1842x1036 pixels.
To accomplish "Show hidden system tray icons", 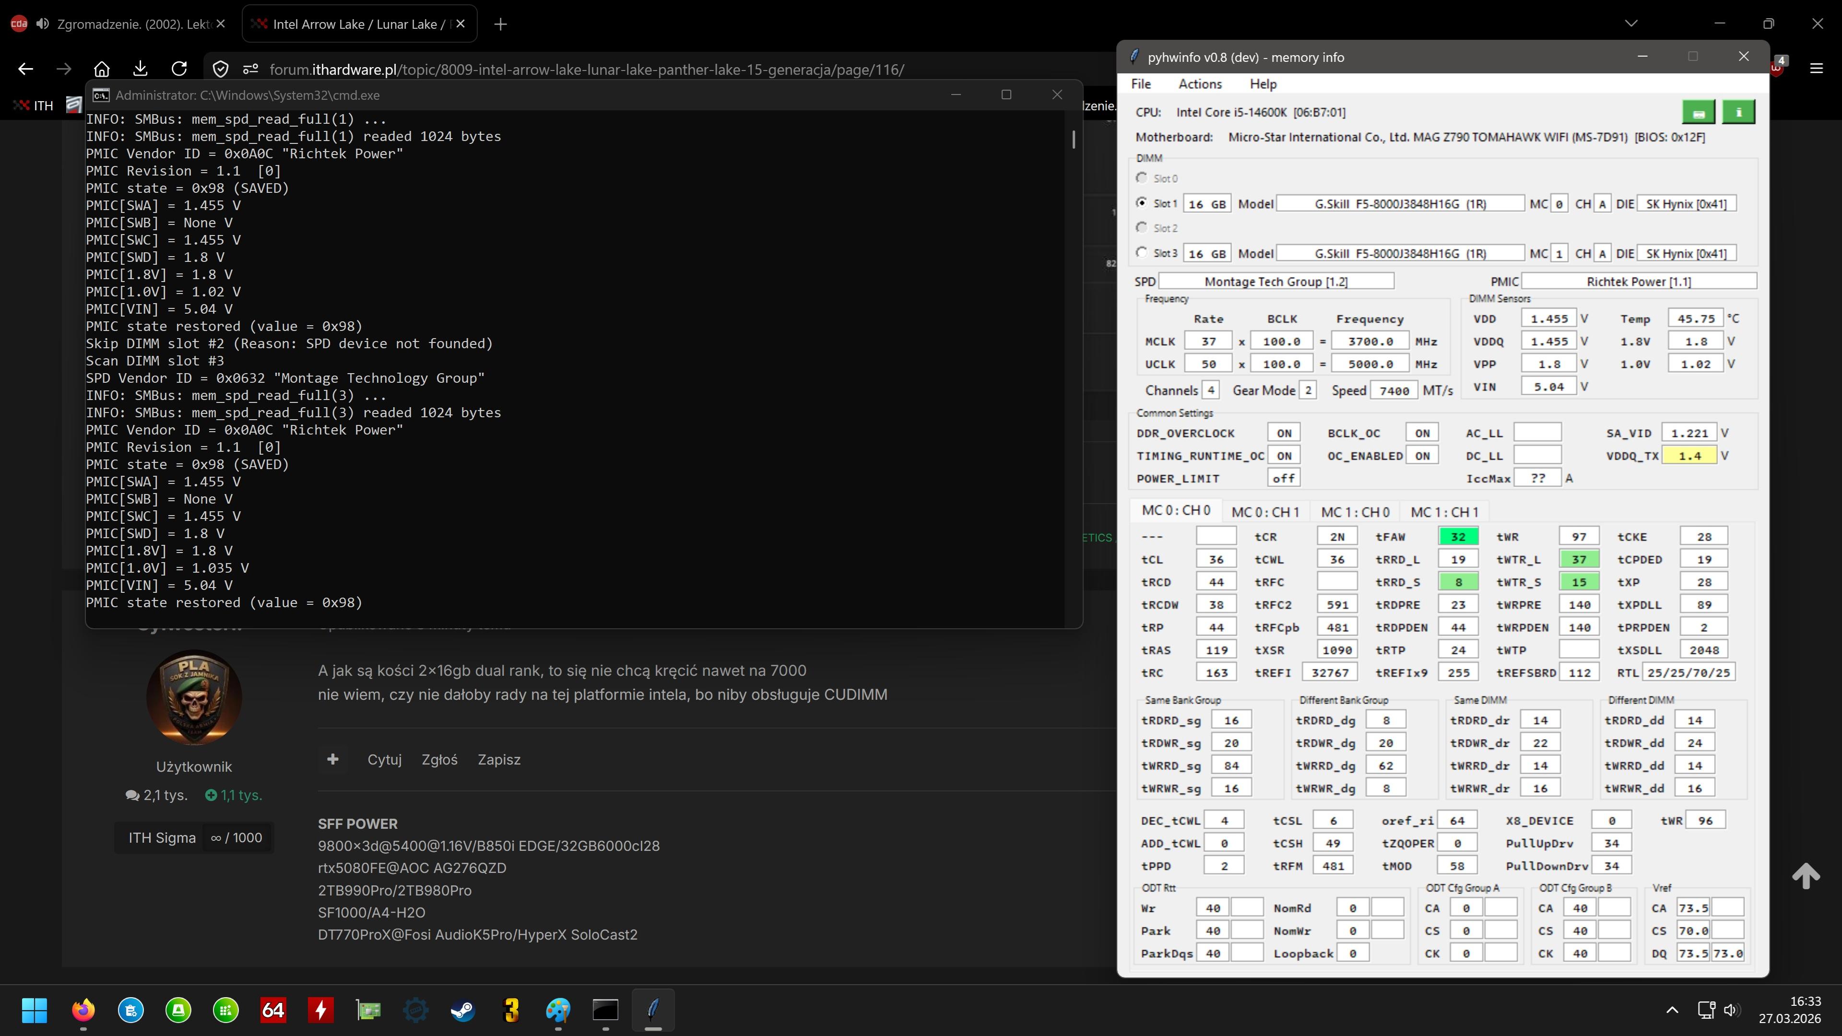I will pyautogui.click(x=1672, y=1010).
